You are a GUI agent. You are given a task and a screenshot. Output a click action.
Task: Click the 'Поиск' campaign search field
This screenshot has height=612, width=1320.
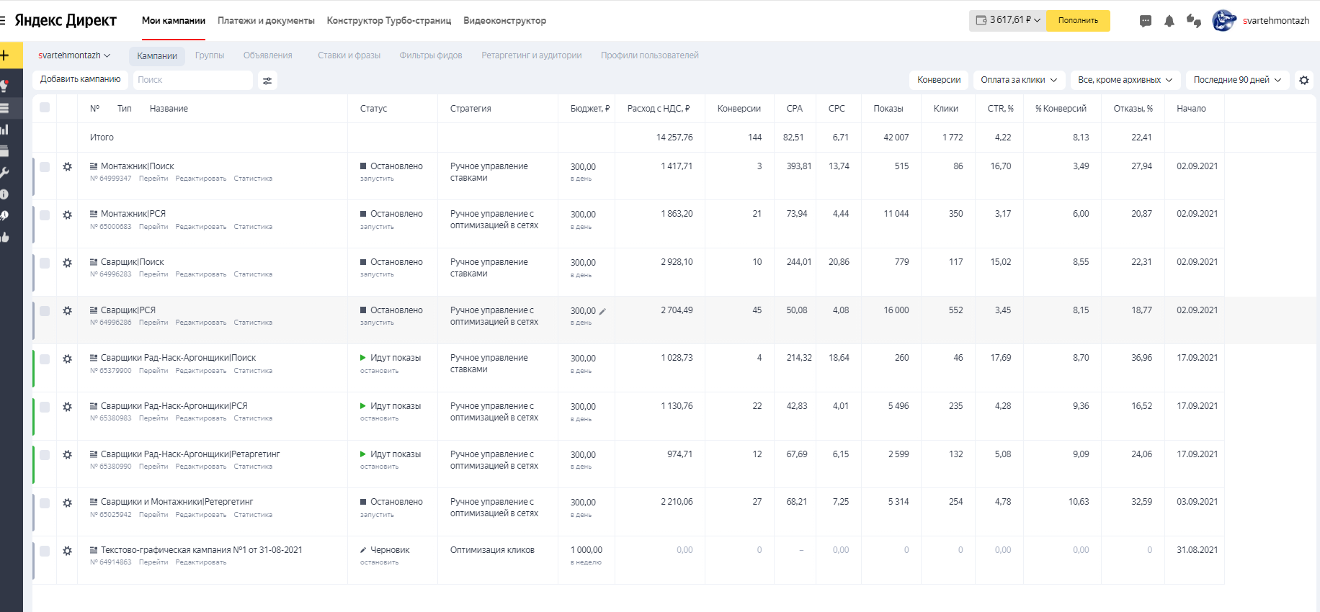tap(193, 80)
